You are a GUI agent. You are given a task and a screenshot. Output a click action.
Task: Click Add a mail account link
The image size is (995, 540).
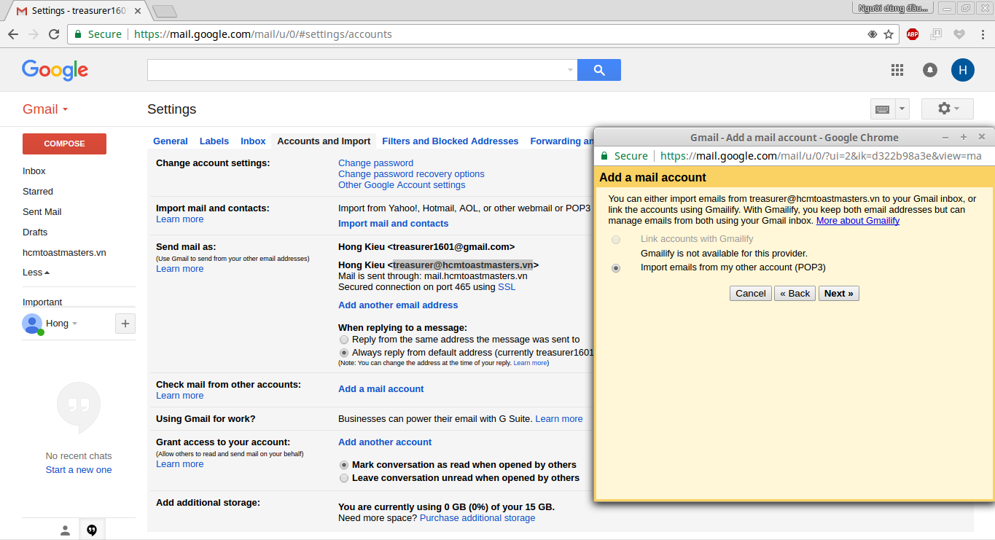tap(381, 389)
